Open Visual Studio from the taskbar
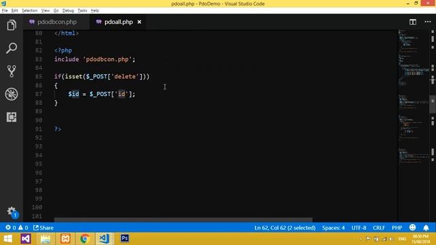Screen dimensions: 436x245 [x=26, y=239]
